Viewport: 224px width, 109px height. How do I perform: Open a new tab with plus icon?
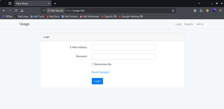55,4
